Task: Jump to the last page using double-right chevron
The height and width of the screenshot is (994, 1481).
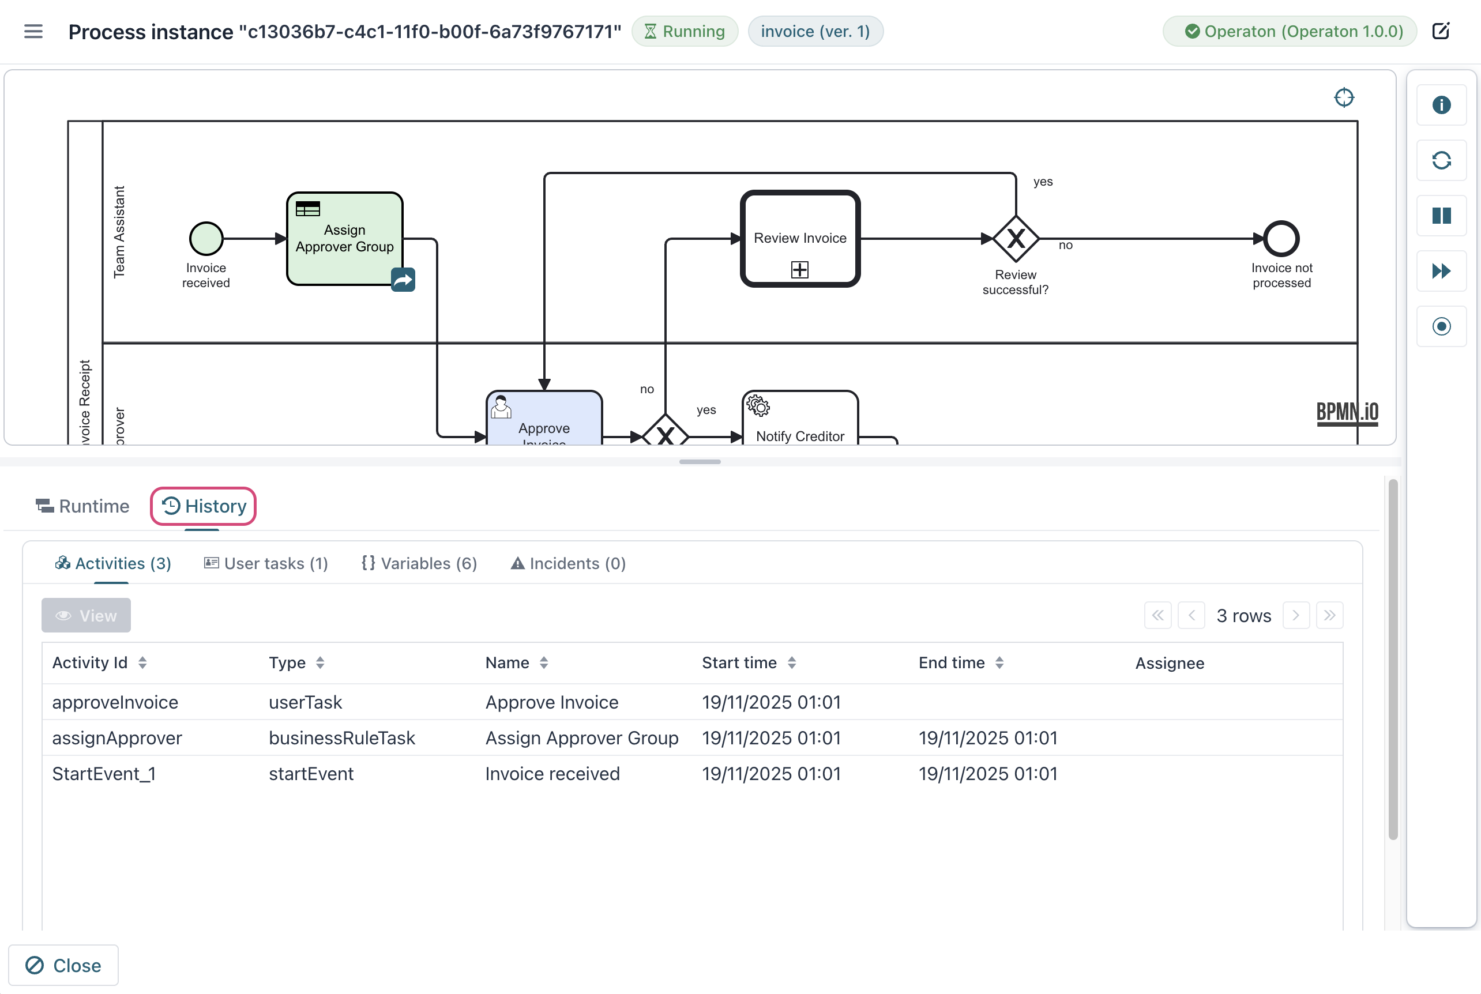Action: pos(1330,615)
